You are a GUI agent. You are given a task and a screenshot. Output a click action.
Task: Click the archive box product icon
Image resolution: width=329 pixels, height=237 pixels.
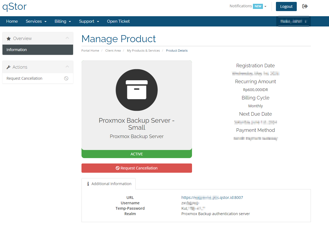(x=137, y=90)
